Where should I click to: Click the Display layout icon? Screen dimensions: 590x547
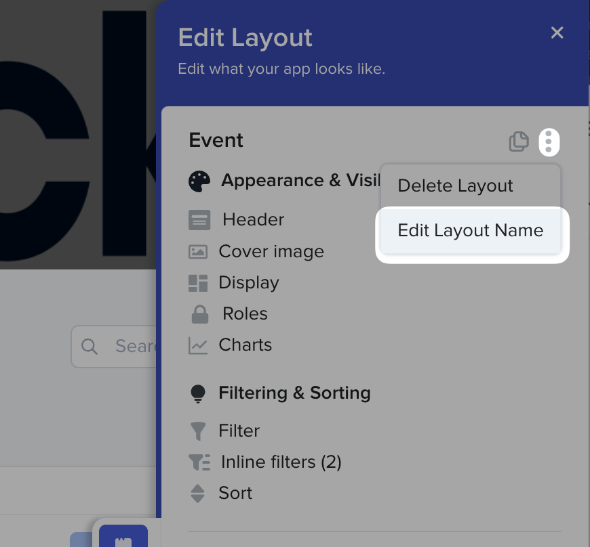[198, 283]
